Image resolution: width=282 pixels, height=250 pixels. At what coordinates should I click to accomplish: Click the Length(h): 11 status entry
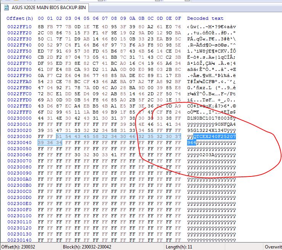coord(179,247)
